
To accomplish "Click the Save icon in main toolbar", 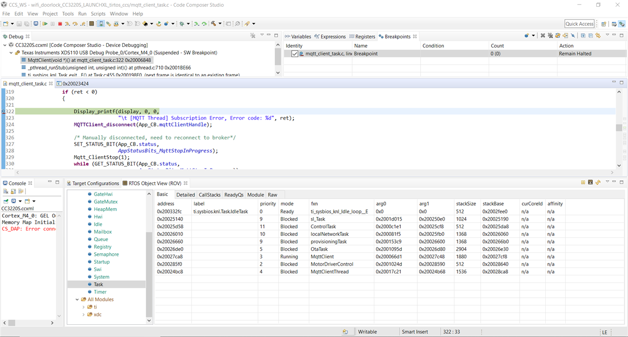I will coord(19,24).
